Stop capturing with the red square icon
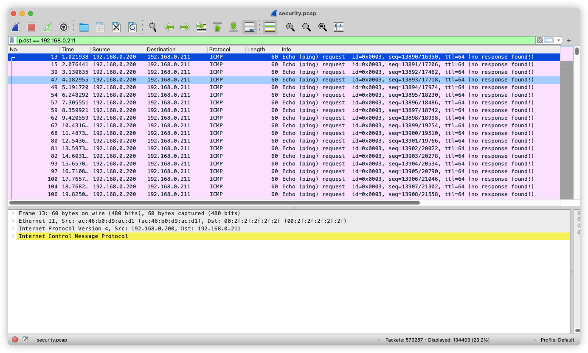The width and height of the screenshot is (588, 353). click(31, 27)
